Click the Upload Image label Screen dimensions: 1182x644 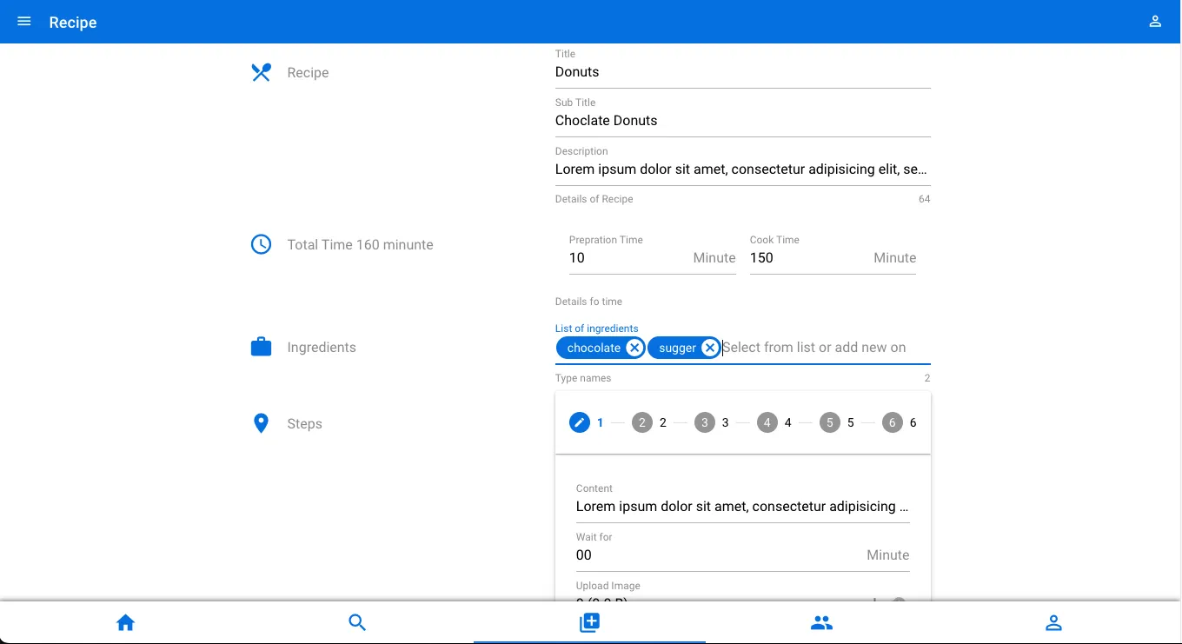click(x=608, y=586)
